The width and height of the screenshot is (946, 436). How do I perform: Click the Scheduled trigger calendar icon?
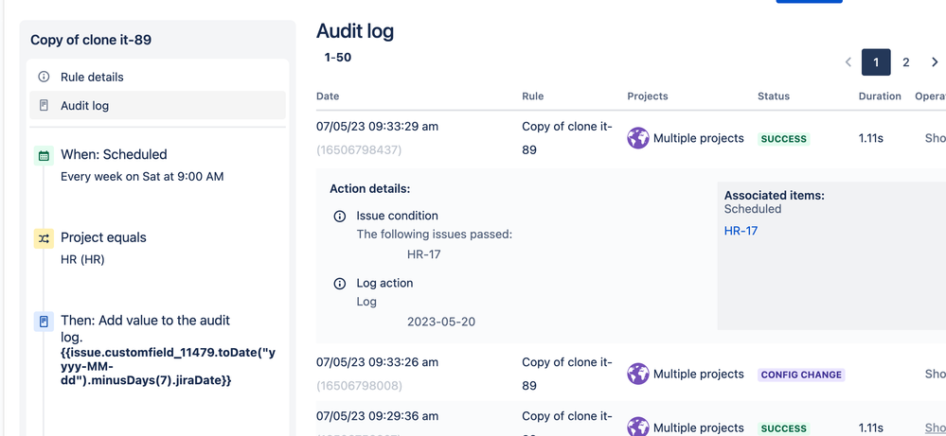point(44,155)
